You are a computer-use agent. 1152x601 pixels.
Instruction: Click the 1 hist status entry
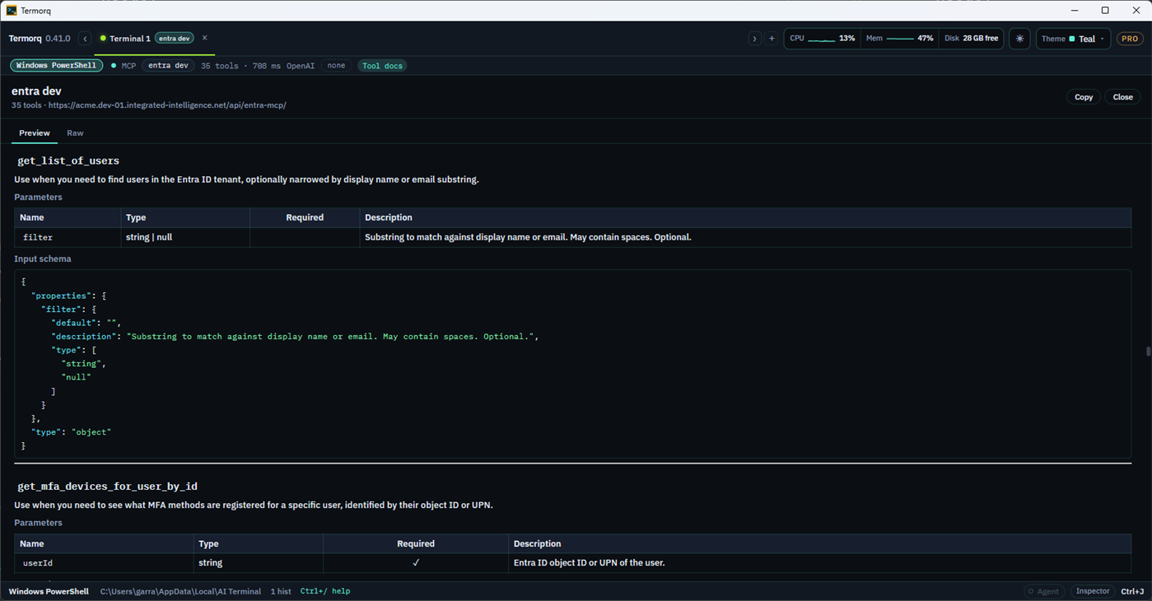[281, 591]
